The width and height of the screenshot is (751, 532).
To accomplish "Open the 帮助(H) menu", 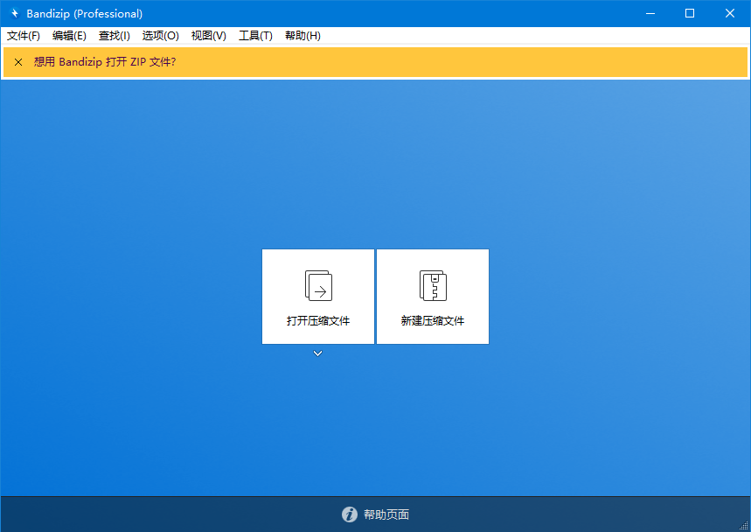I will (x=302, y=36).
